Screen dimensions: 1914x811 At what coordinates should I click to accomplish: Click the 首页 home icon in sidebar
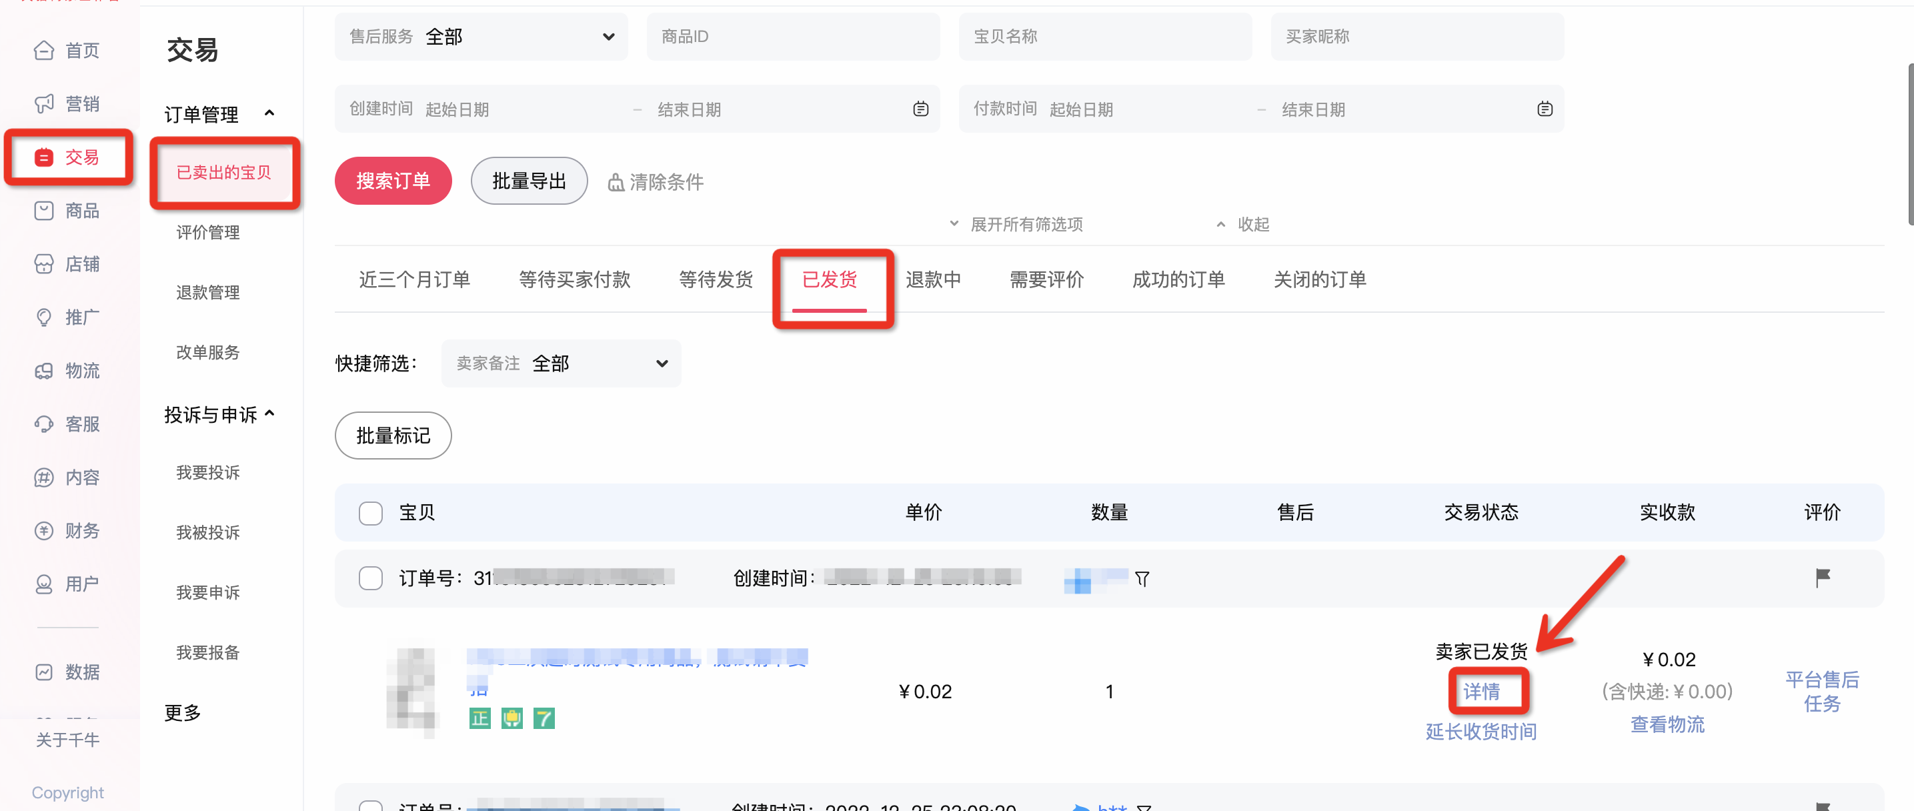tap(44, 51)
